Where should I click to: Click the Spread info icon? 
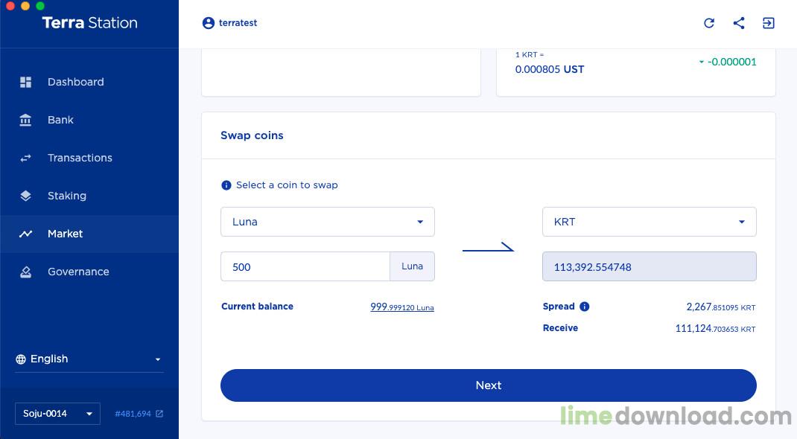pyautogui.click(x=585, y=307)
